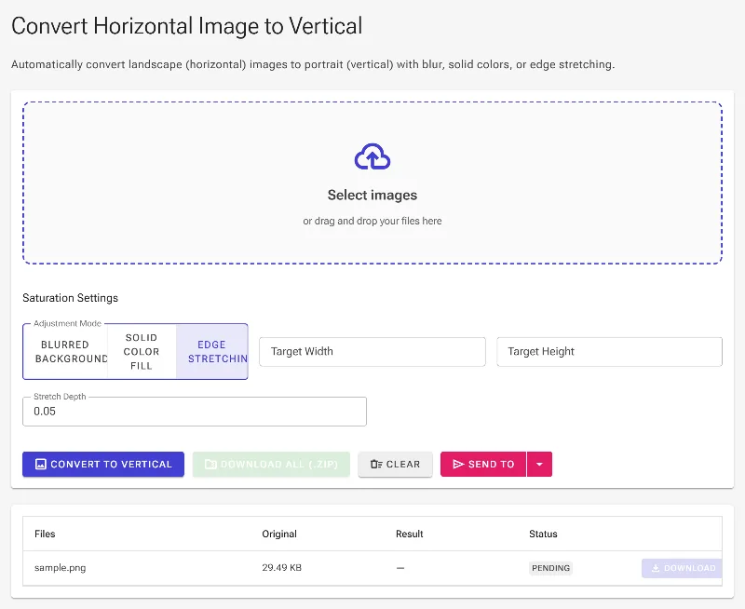Viewport: 745px width, 609px height.
Task: Click the Convert Horizontal Image to Vertical title
Action: 187,26
